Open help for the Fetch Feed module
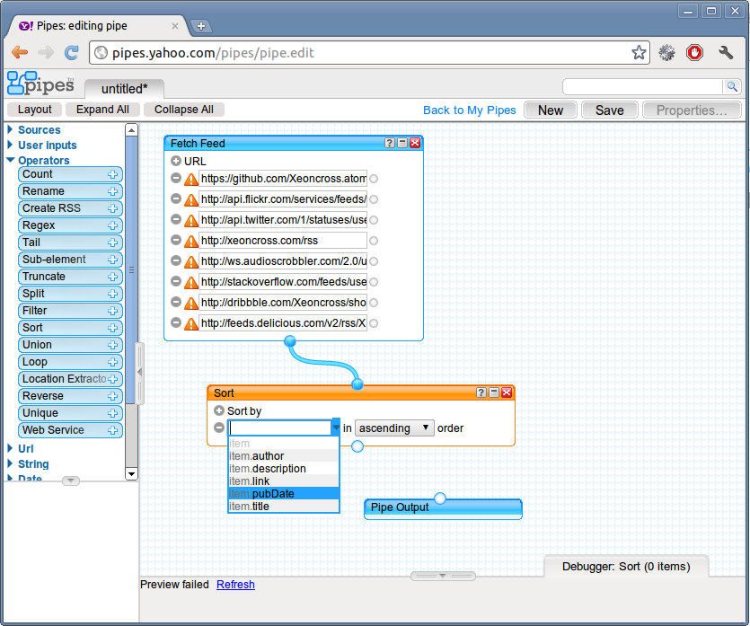The height and width of the screenshot is (626, 750). coord(390,143)
